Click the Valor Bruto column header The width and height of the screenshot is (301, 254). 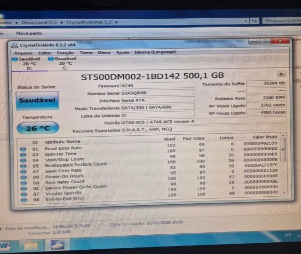[x=264, y=137]
